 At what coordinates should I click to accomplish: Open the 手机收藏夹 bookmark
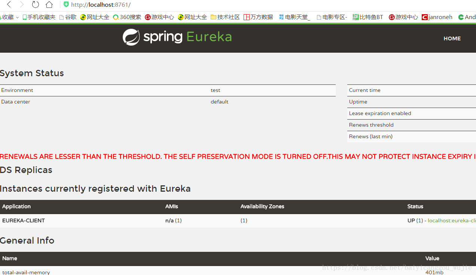[x=39, y=17]
